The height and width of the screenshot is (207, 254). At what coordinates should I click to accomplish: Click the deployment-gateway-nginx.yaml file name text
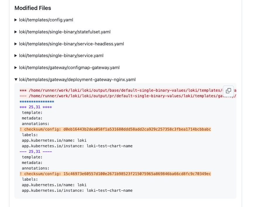click(x=77, y=80)
